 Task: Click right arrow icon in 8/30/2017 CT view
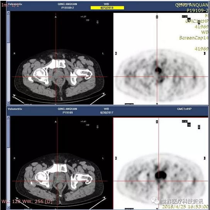[x=88, y=125]
